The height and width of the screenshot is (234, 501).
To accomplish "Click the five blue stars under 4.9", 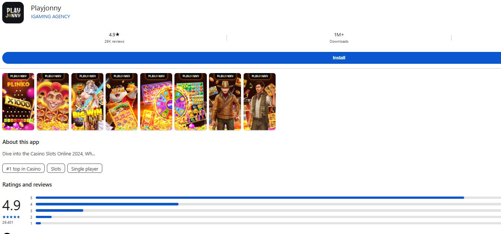I will (11, 217).
